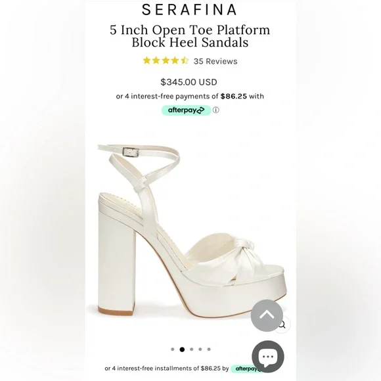The height and width of the screenshot is (381, 381).
Task: Open the 35 Reviews link
Action: (215, 61)
